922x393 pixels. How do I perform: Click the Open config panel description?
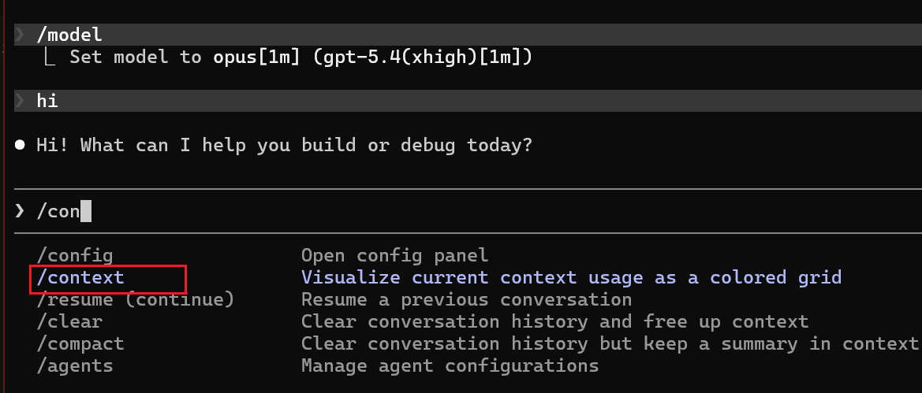[394, 255]
